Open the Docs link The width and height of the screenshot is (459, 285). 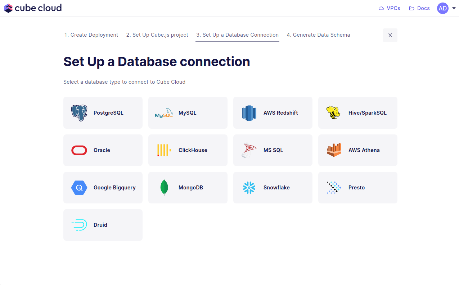(419, 8)
